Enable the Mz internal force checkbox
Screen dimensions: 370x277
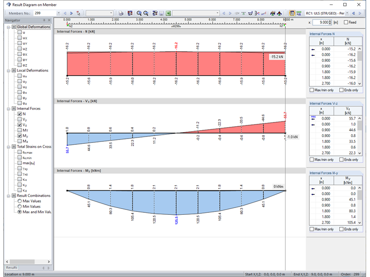click(19, 141)
